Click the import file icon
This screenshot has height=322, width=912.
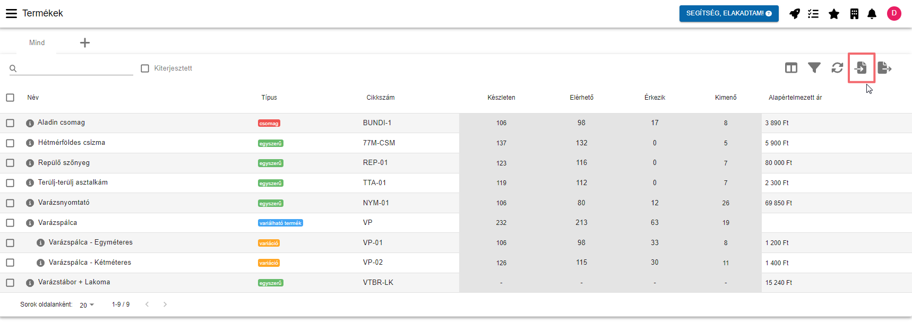(861, 68)
